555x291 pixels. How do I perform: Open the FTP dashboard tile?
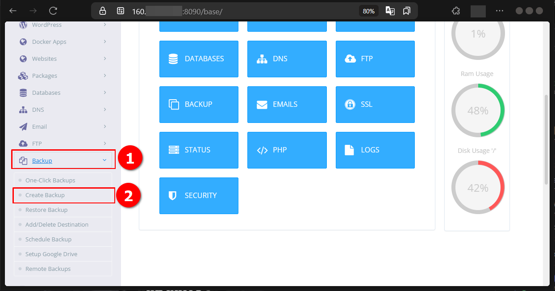[x=375, y=59]
